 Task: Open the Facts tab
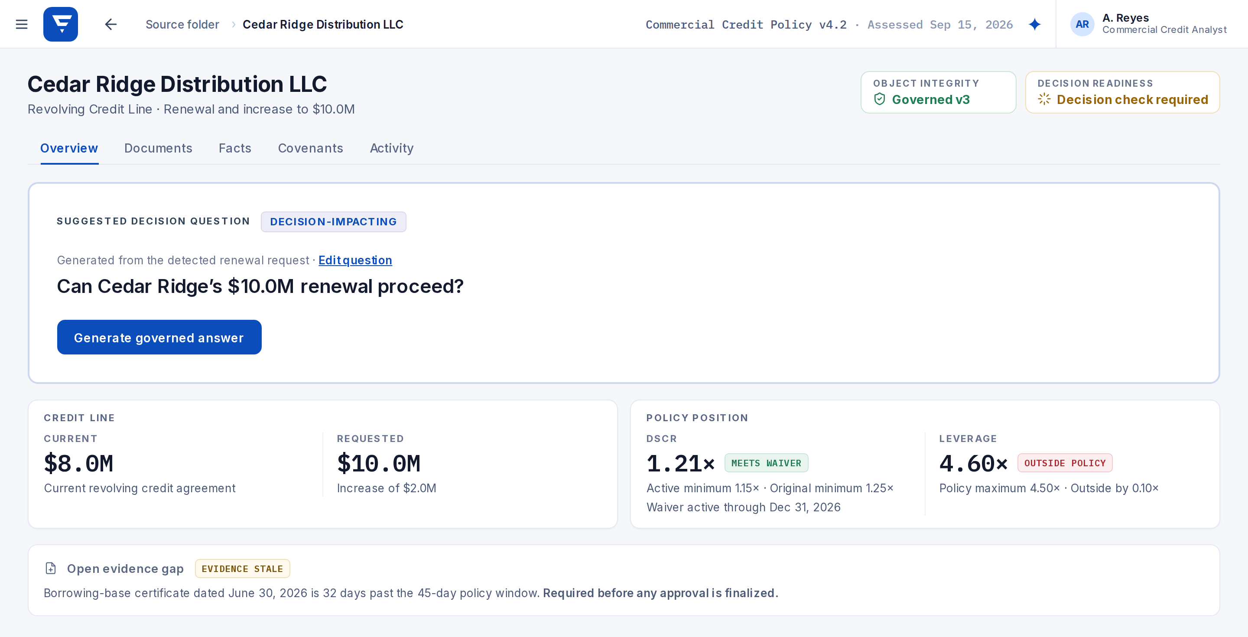(x=234, y=148)
